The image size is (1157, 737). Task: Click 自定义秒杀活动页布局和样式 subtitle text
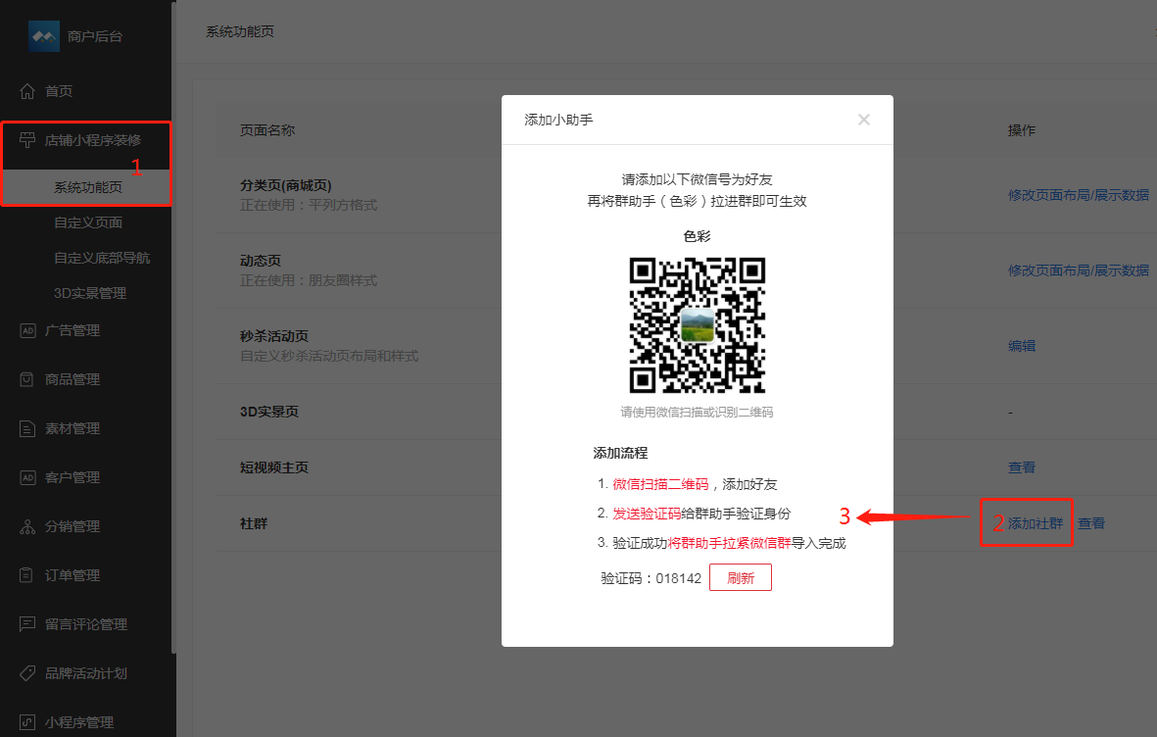(x=329, y=355)
